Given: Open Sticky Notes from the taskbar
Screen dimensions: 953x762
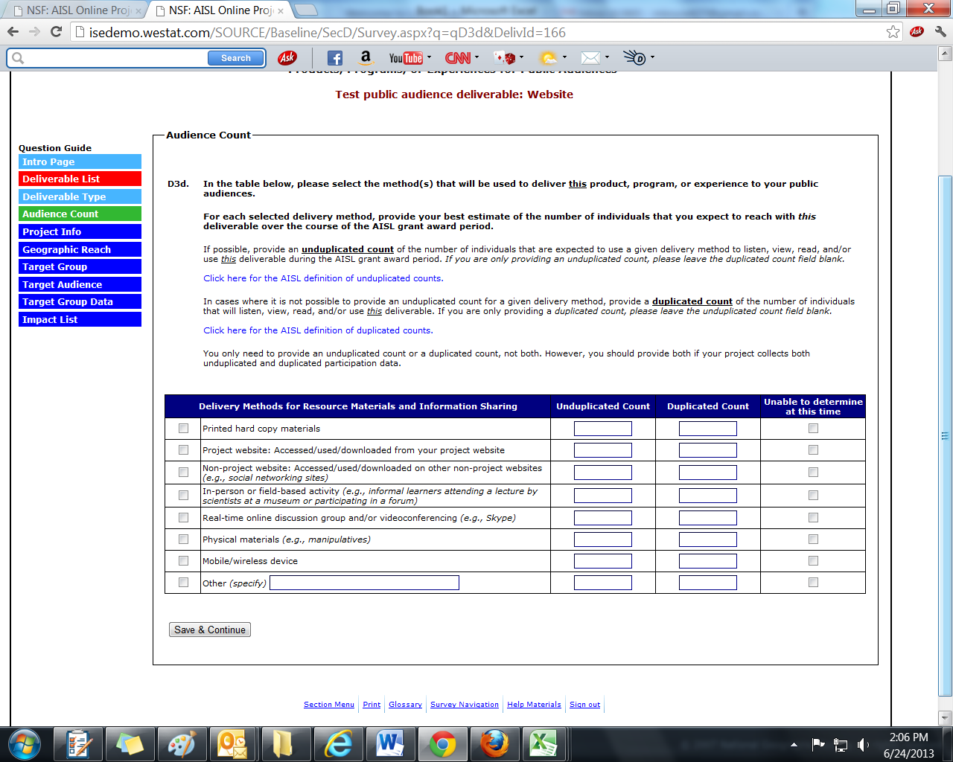Looking at the screenshot, I should pos(130,744).
